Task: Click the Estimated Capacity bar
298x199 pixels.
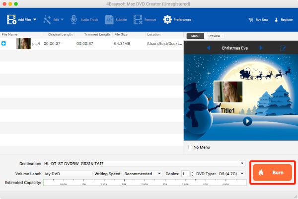Action: tap(145, 183)
